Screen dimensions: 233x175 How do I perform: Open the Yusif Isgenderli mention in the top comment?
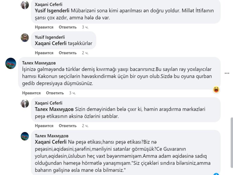pyautogui.click(x=52, y=11)
